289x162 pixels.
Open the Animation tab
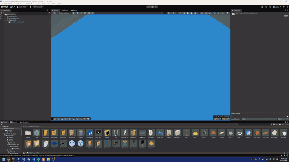[x=24, y=122]
